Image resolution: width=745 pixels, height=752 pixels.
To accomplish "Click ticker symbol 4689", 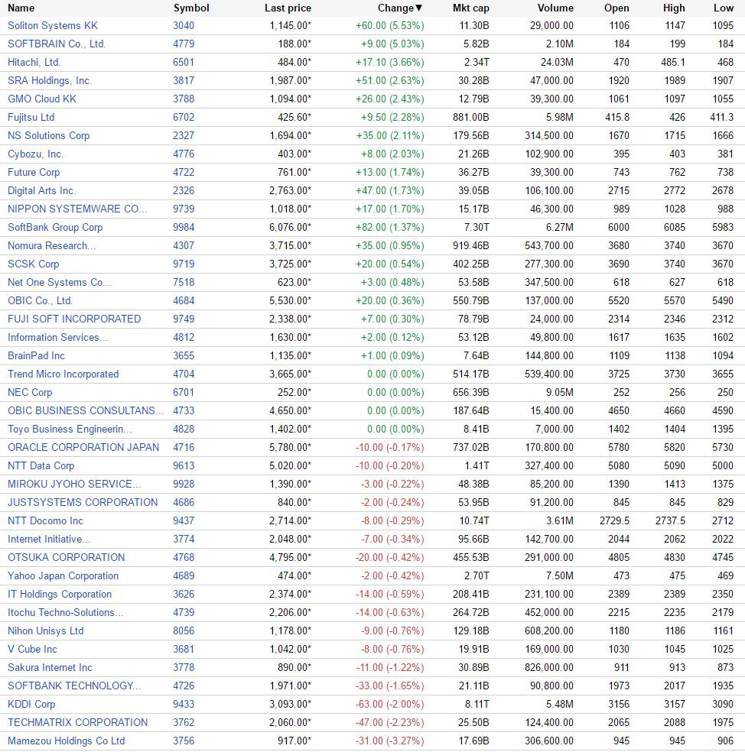I will click(x=184, y=576).
